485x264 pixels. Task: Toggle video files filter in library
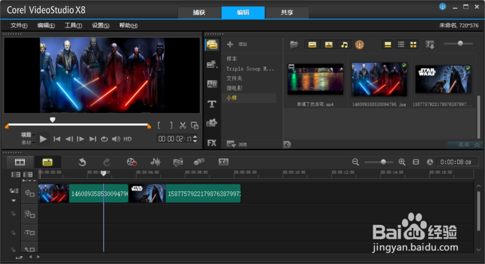point(312,45)
